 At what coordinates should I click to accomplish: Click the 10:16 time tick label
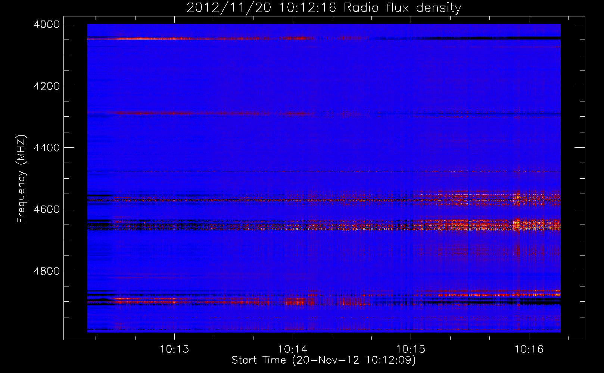[529, 350]
